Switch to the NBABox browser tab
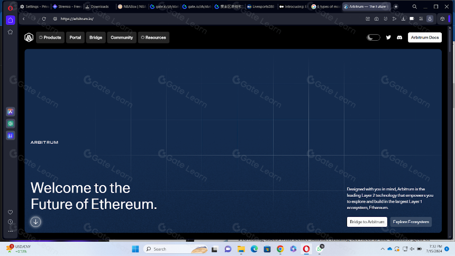The width and height of the screenshot is (455, 256). [x=132, y=7]
